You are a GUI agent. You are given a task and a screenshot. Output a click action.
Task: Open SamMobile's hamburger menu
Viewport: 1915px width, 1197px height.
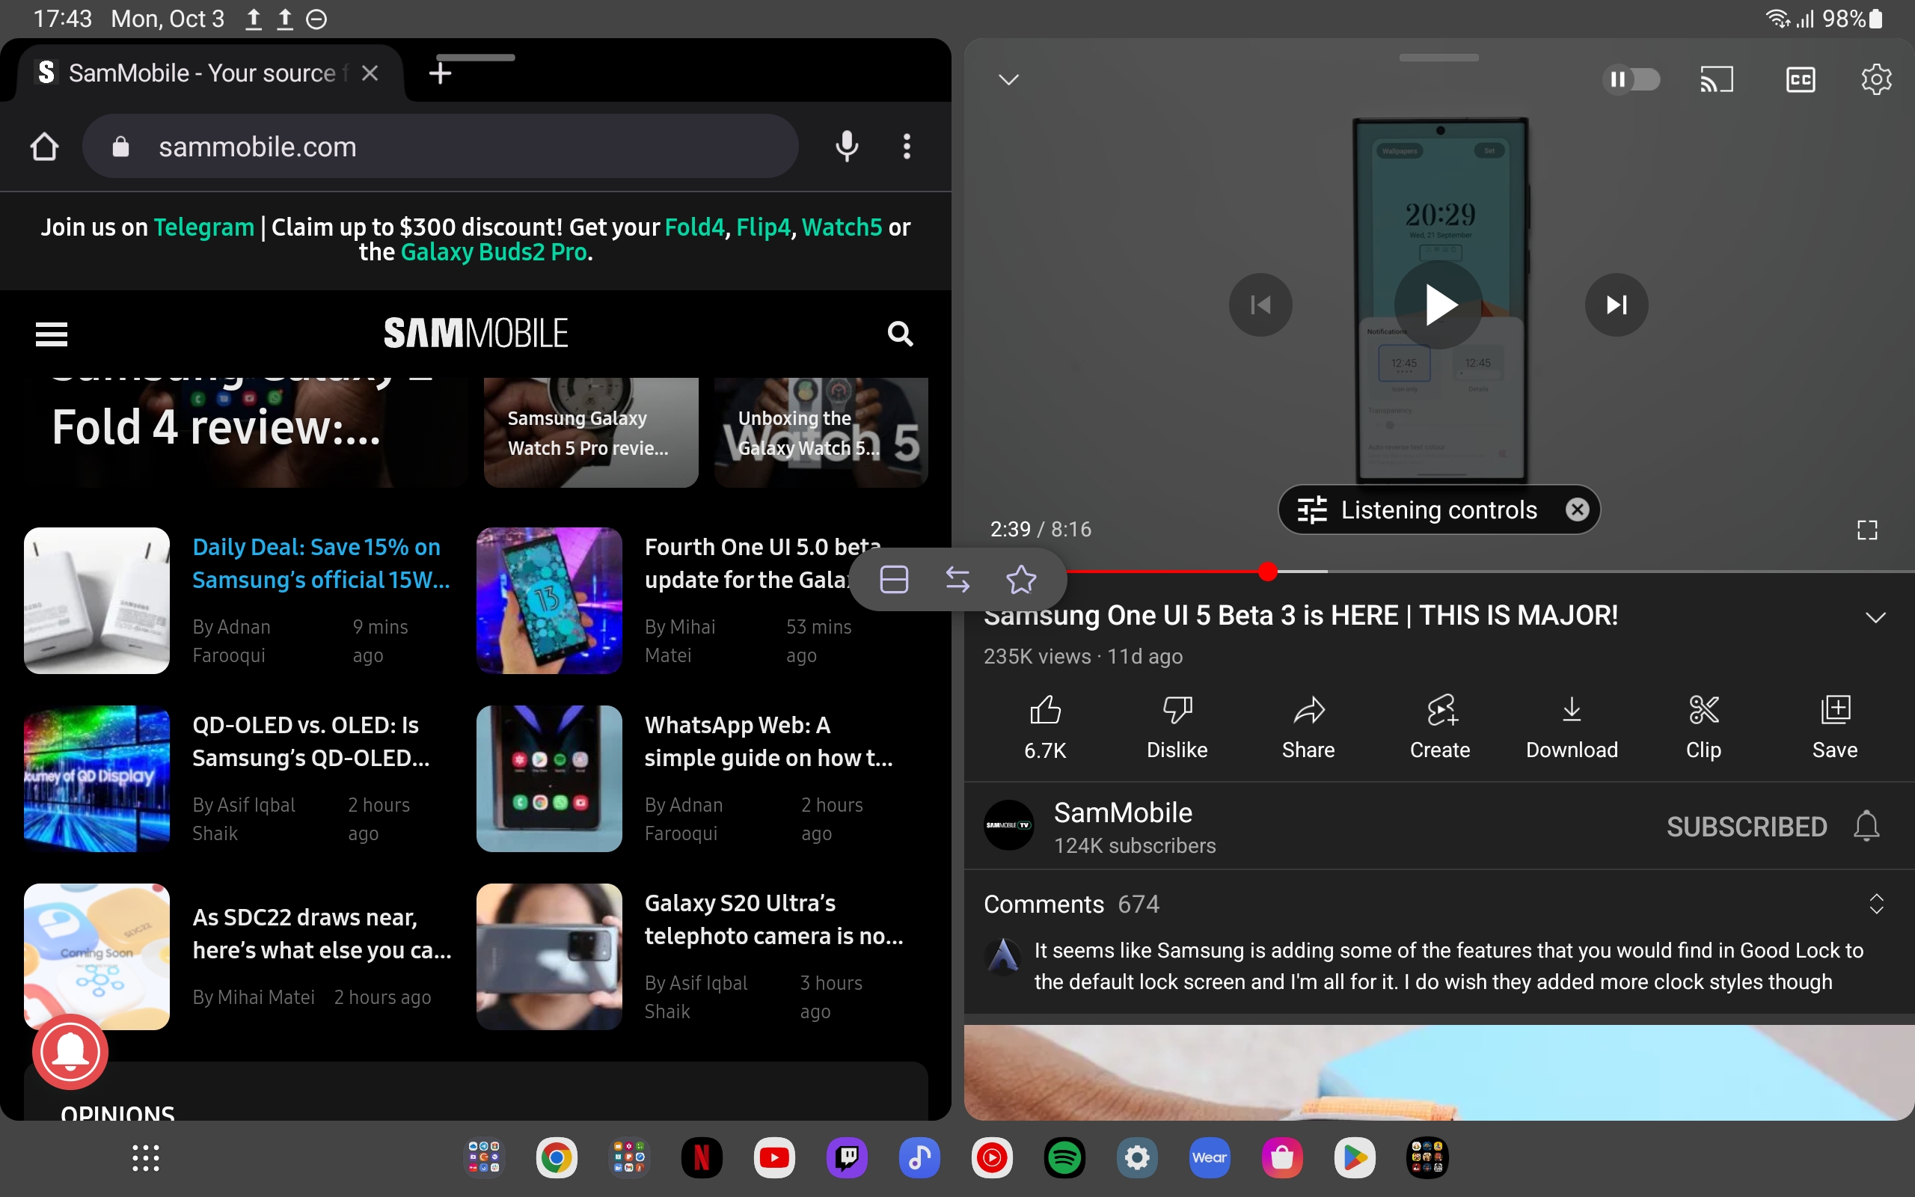pos(51,334)
